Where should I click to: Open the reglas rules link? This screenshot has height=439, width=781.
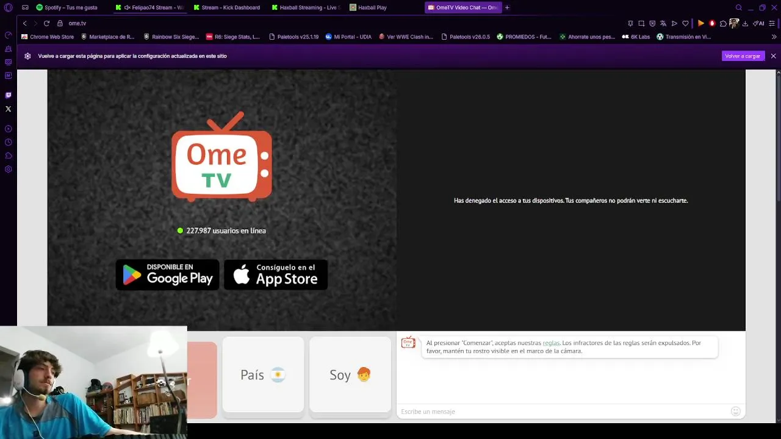(x=551, y=343)
